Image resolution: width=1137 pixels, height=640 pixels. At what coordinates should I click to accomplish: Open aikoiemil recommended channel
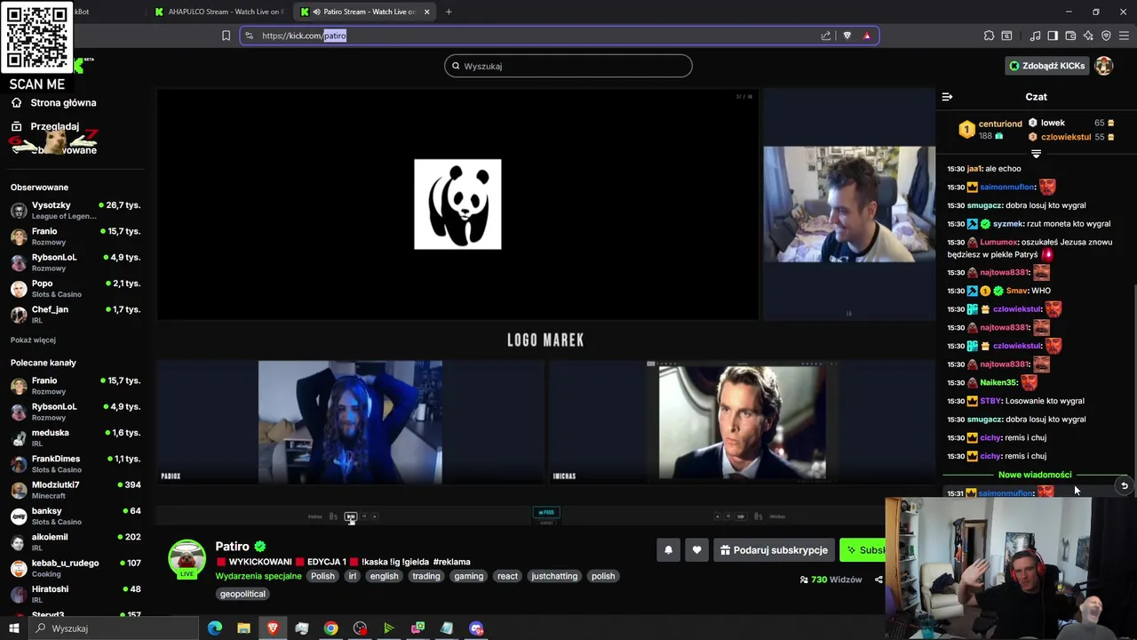(75, 541)
